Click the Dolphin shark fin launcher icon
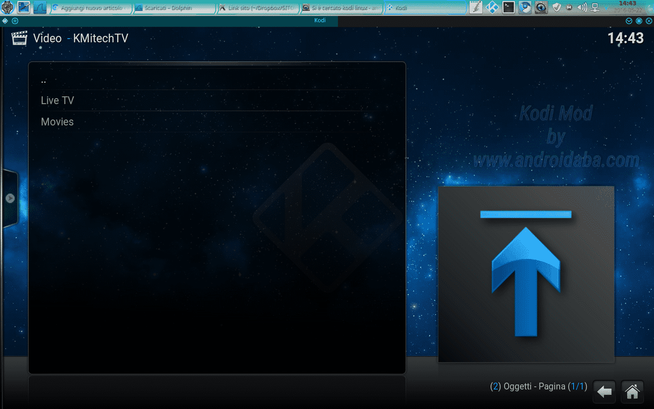The image size is (654, 409). click(x=40, y=7)
